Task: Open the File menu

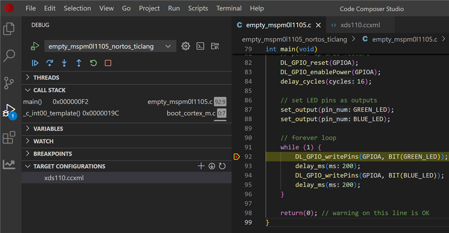Action: click(x=31, y=8)
